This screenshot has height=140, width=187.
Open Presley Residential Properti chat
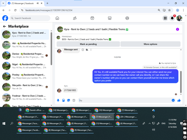coord(25,76)
